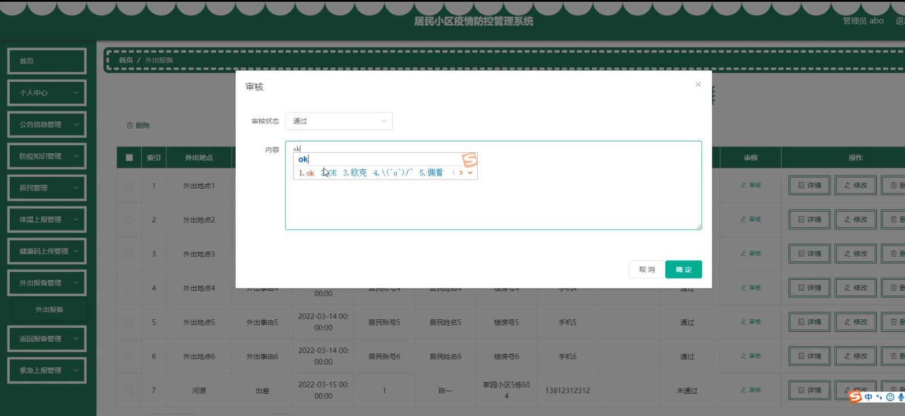The height and width of the screenshot is (416, 905).
Task: Open 详情 for row 外出地点5
Action: click(x=809, y=322)
